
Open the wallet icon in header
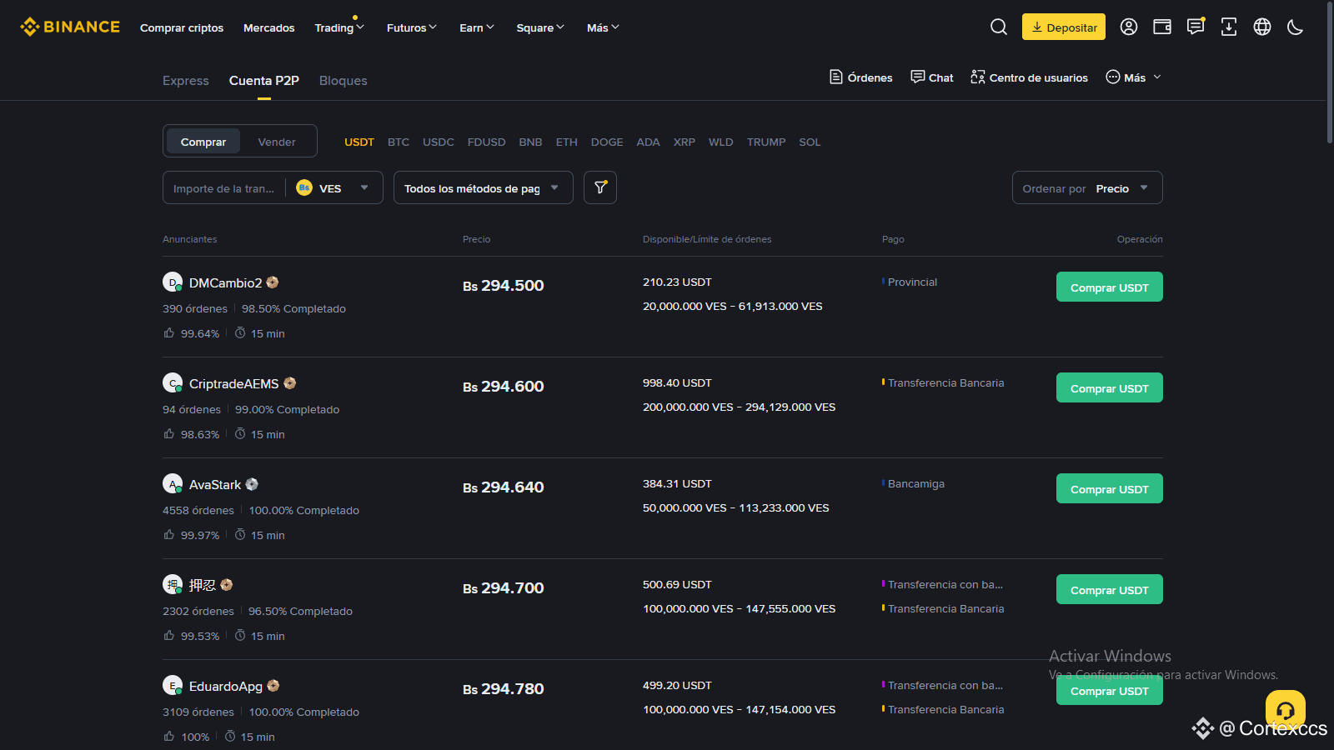point(1162,27)
